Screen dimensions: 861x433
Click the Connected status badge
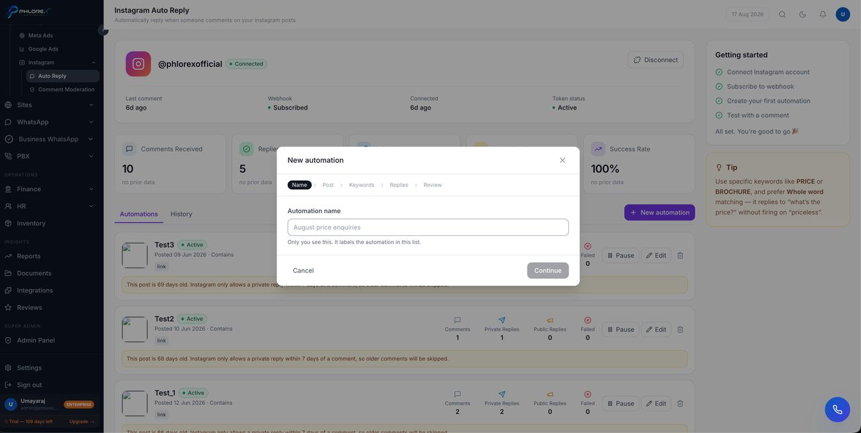pos(246,64)
